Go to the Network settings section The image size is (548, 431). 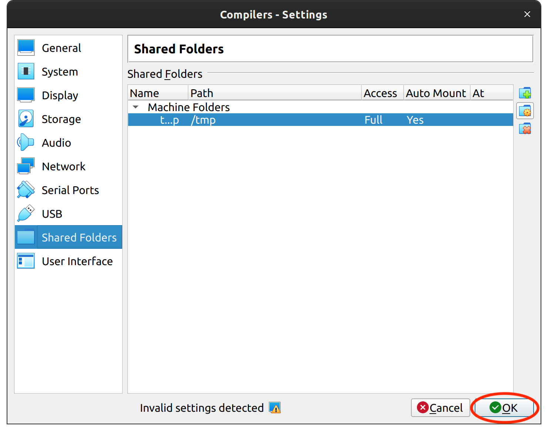click(x=63, y=167)
